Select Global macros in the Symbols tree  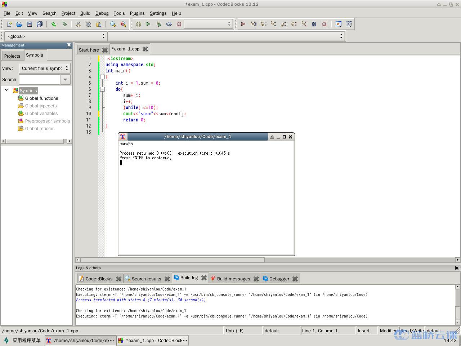click(x=40, y=129)
